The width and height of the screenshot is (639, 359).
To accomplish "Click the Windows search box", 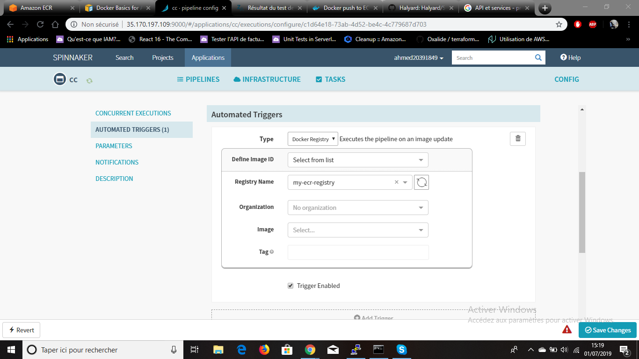I will click(x=103, y=349).
